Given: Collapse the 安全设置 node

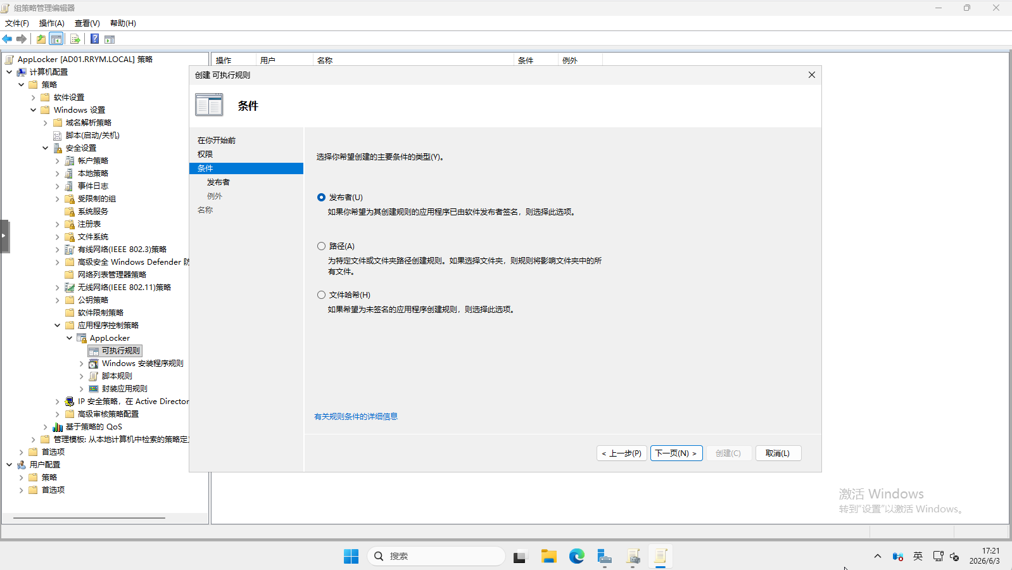Looking at the screenshot, I should point(46,148).
